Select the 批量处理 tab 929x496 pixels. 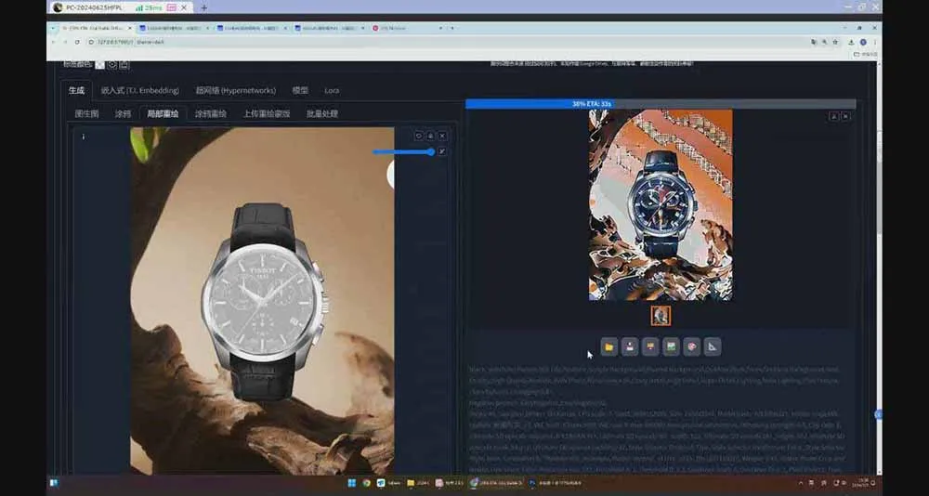coord(322,113)
